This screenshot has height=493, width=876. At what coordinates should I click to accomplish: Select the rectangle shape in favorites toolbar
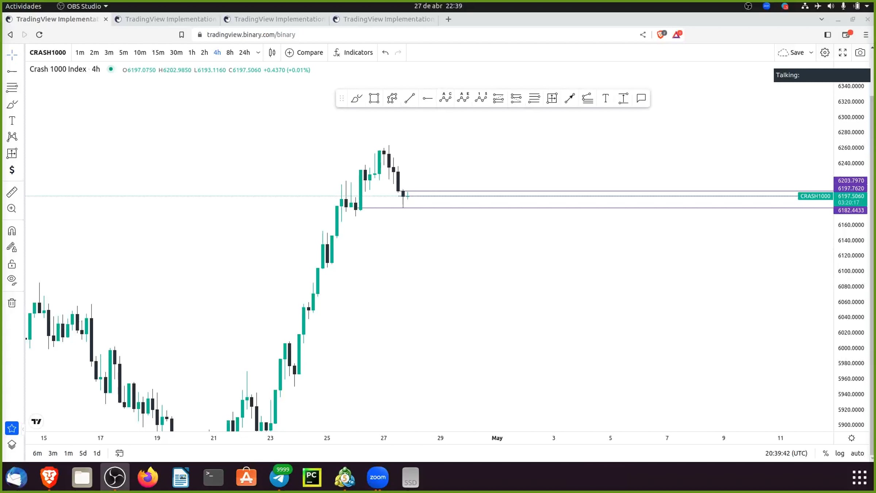[x=374, y=98]
